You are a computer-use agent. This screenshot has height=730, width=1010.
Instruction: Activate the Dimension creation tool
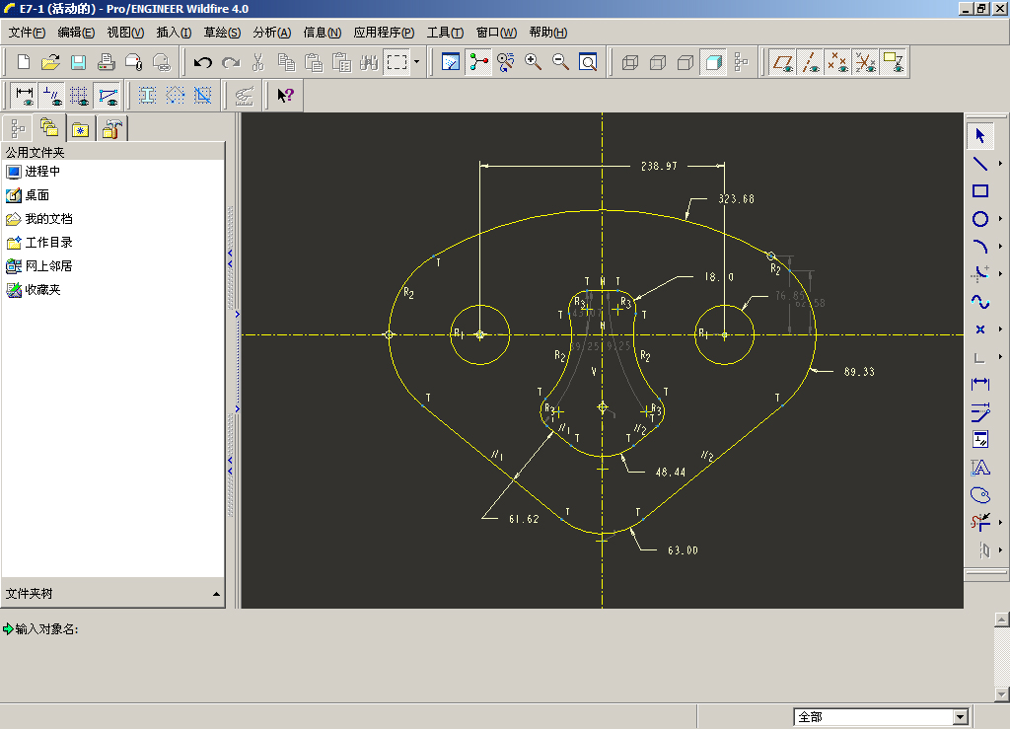tap(980, 384)
